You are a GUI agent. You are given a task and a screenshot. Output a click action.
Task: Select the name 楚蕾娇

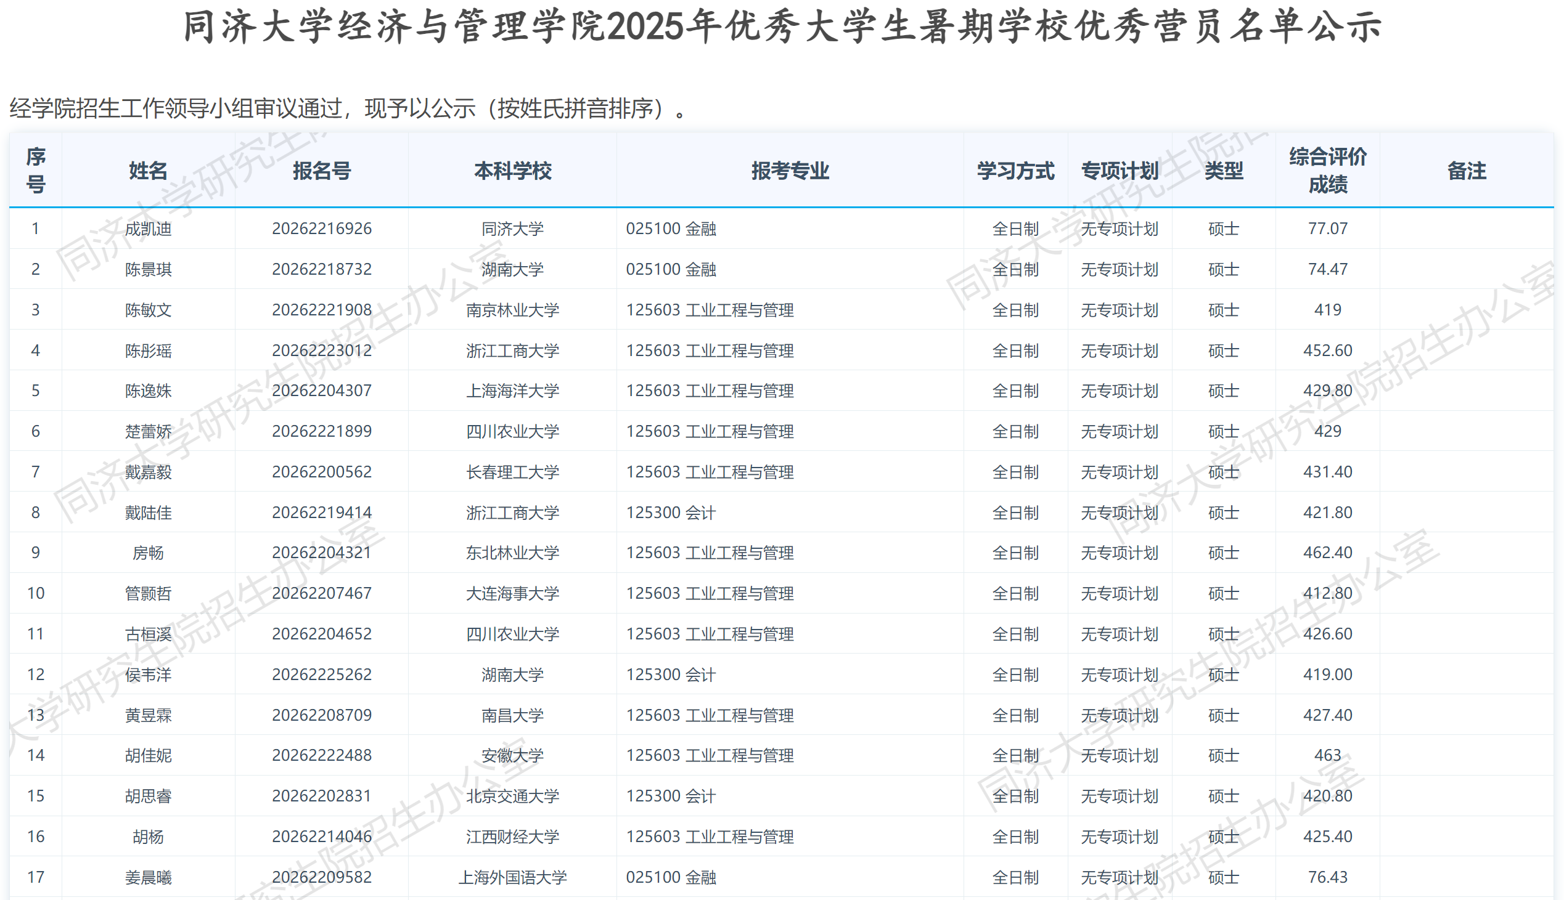(149, 431)
